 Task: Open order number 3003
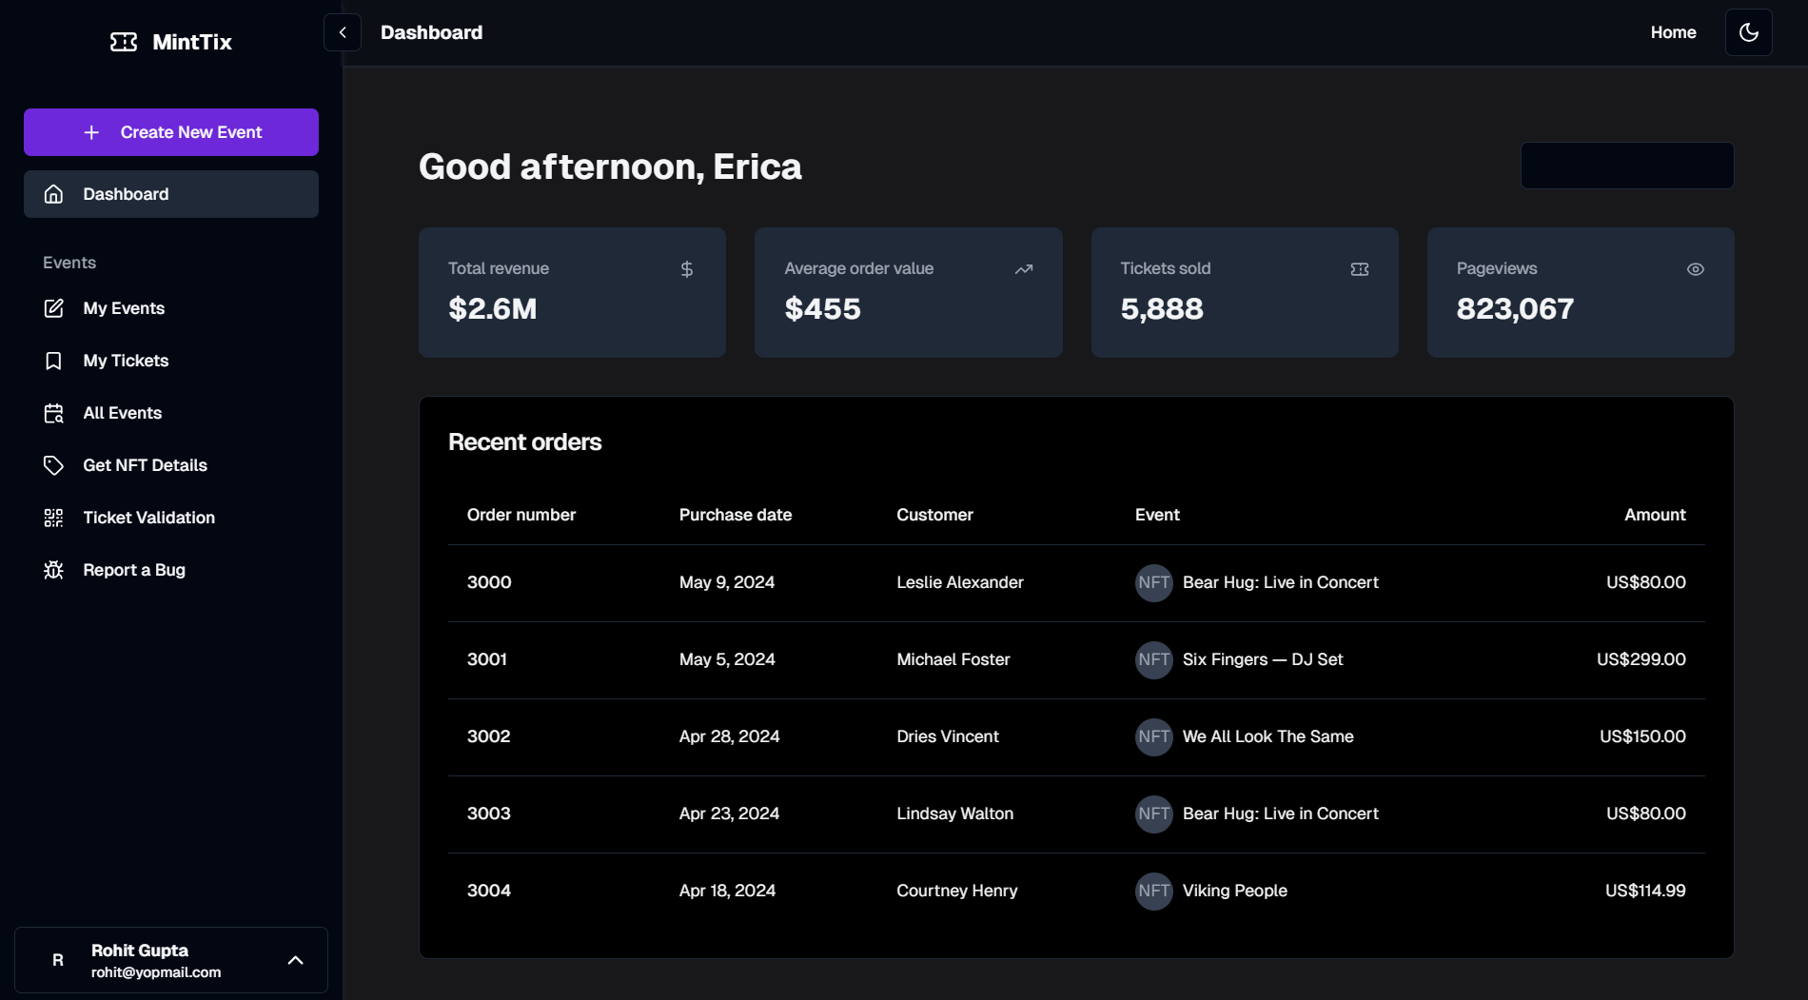pos(489,814)
